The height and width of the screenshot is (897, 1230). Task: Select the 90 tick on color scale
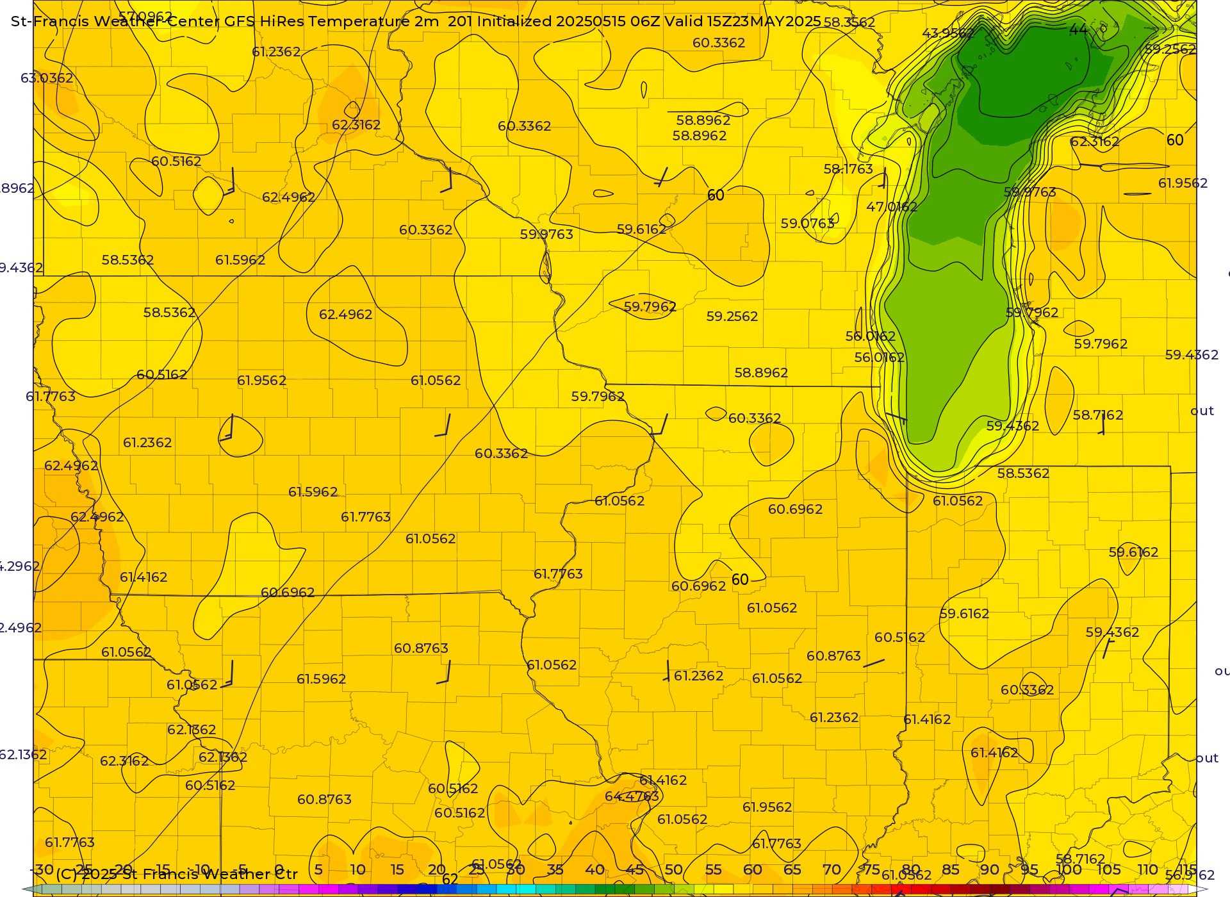point(990,869)
